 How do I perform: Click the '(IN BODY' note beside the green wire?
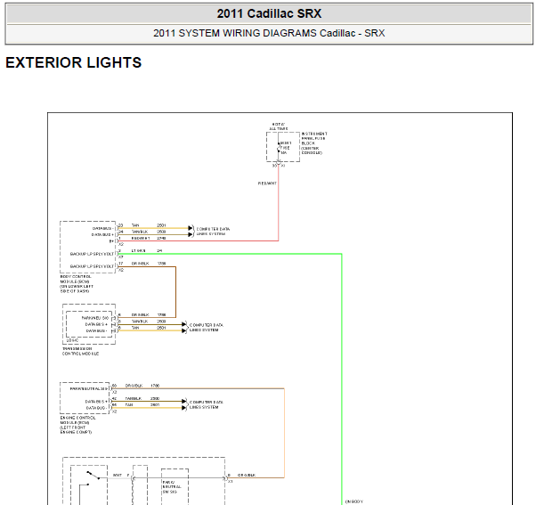point(354,502)
